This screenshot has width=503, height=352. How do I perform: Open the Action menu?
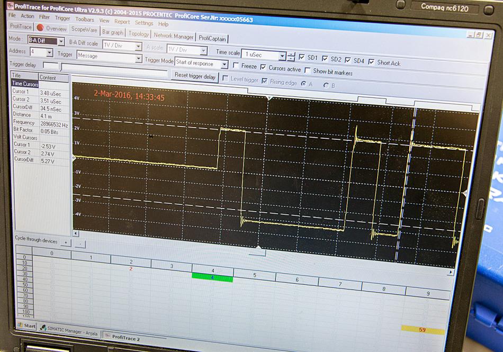pos(27,16)
